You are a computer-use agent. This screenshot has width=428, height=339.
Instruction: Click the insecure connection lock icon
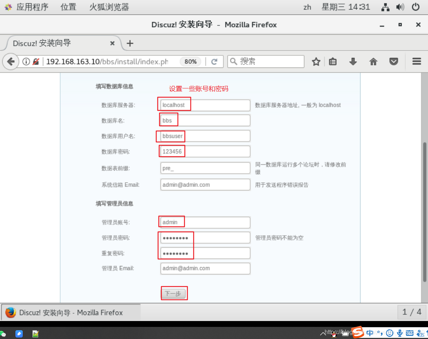(x=36, y=61)
